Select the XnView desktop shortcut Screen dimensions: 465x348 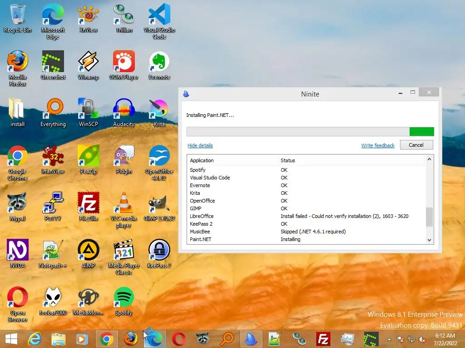[x=88, y=18]
